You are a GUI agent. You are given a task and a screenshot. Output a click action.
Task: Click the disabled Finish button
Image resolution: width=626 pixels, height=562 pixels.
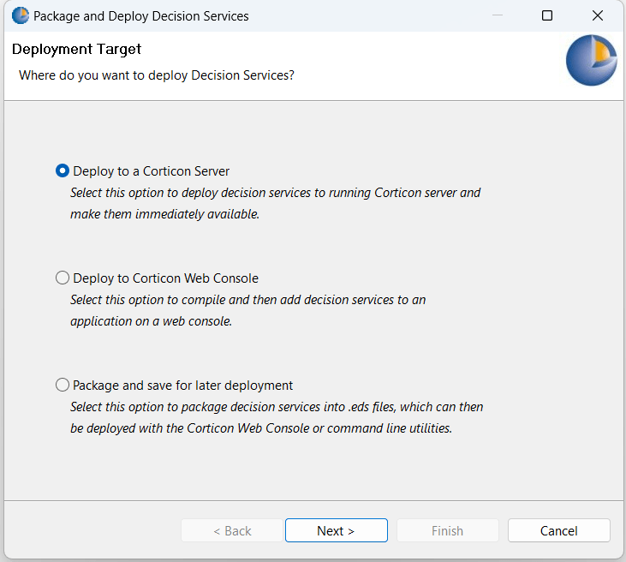[447, 530]
